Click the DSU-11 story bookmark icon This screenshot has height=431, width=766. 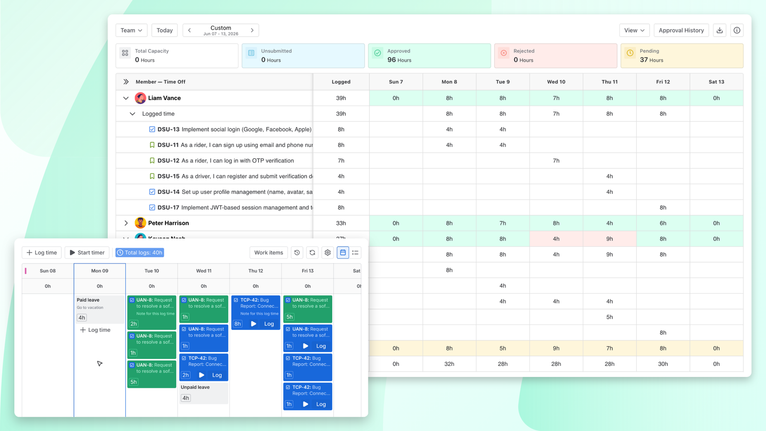[152, 145]
